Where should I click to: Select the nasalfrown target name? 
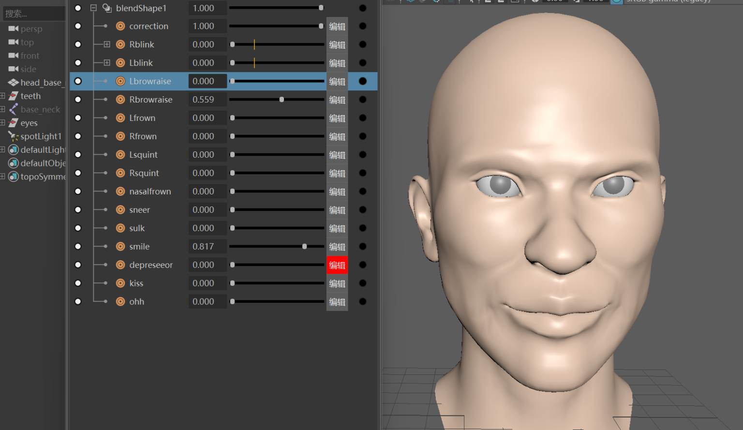150,192
